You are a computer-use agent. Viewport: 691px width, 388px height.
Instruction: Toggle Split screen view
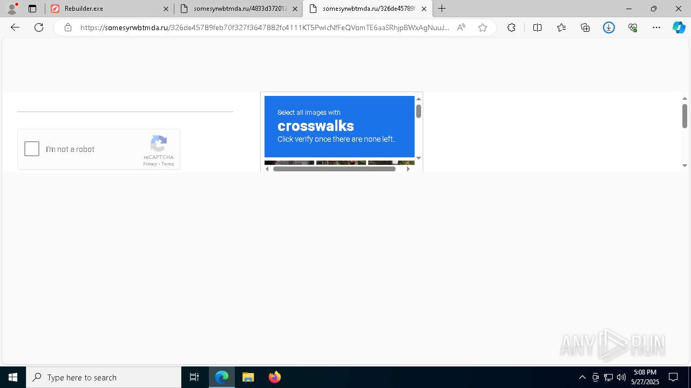click(537, 27)
